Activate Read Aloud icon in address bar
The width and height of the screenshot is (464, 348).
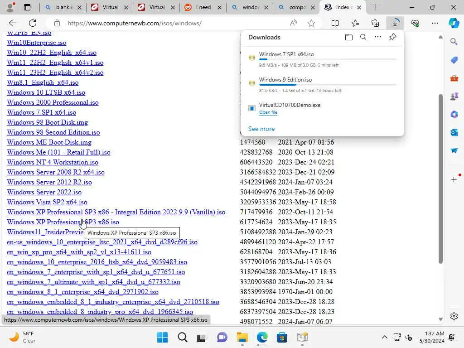tap(293, 23)
